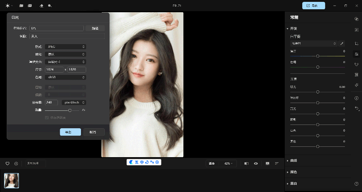Expand the 黑白 black and white section

(x=288, y=184)
